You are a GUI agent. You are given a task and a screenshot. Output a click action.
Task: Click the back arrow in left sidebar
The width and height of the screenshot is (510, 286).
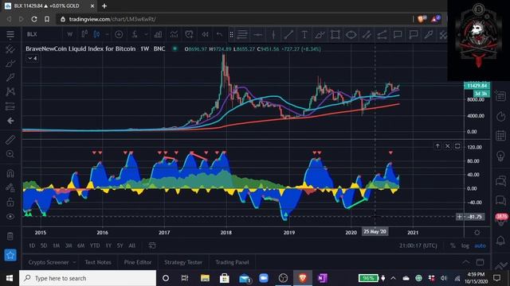10,121
